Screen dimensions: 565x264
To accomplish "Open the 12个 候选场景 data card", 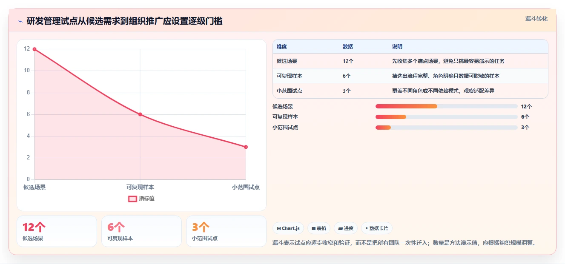I will point(57,231).
